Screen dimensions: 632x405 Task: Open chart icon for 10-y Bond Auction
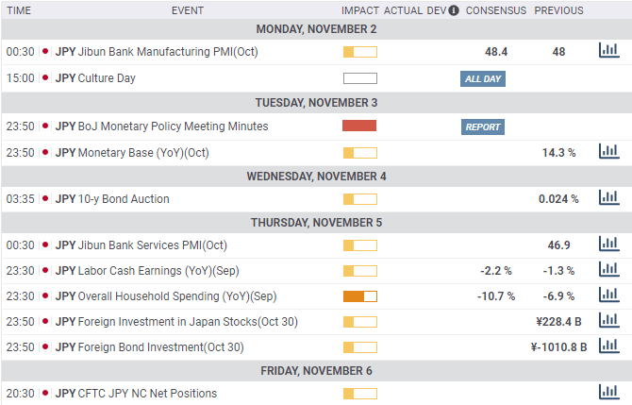click(608, 198)
